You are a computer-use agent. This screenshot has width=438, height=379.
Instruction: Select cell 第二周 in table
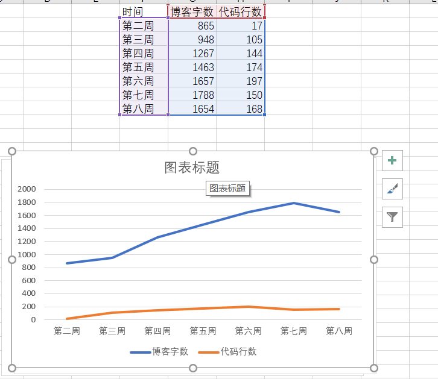pos(144,25)
